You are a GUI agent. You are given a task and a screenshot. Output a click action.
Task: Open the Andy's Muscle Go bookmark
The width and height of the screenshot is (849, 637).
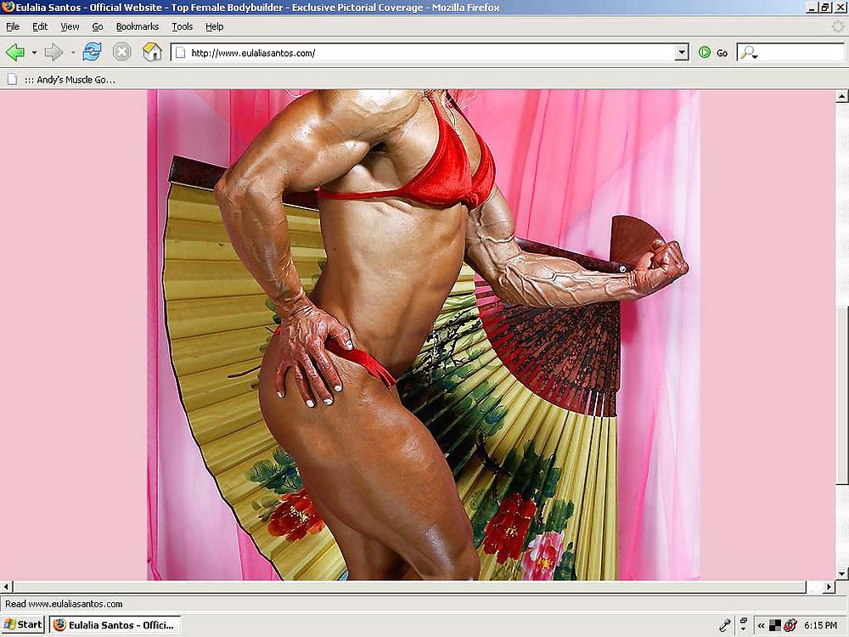point(68,79)
